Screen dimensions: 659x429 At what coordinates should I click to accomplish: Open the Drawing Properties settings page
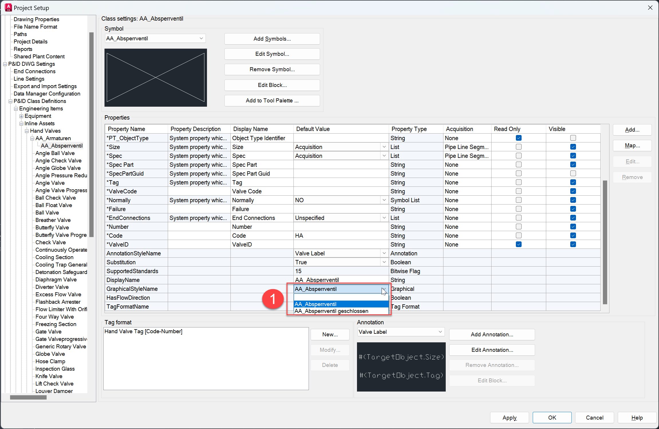coord(36,19)
